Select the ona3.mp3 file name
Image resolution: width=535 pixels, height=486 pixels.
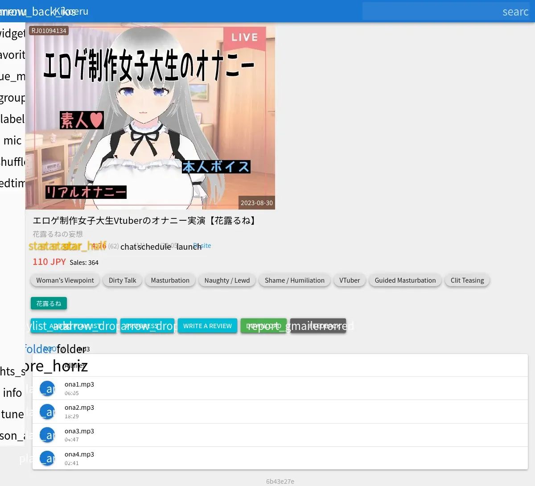click(79, 431)
